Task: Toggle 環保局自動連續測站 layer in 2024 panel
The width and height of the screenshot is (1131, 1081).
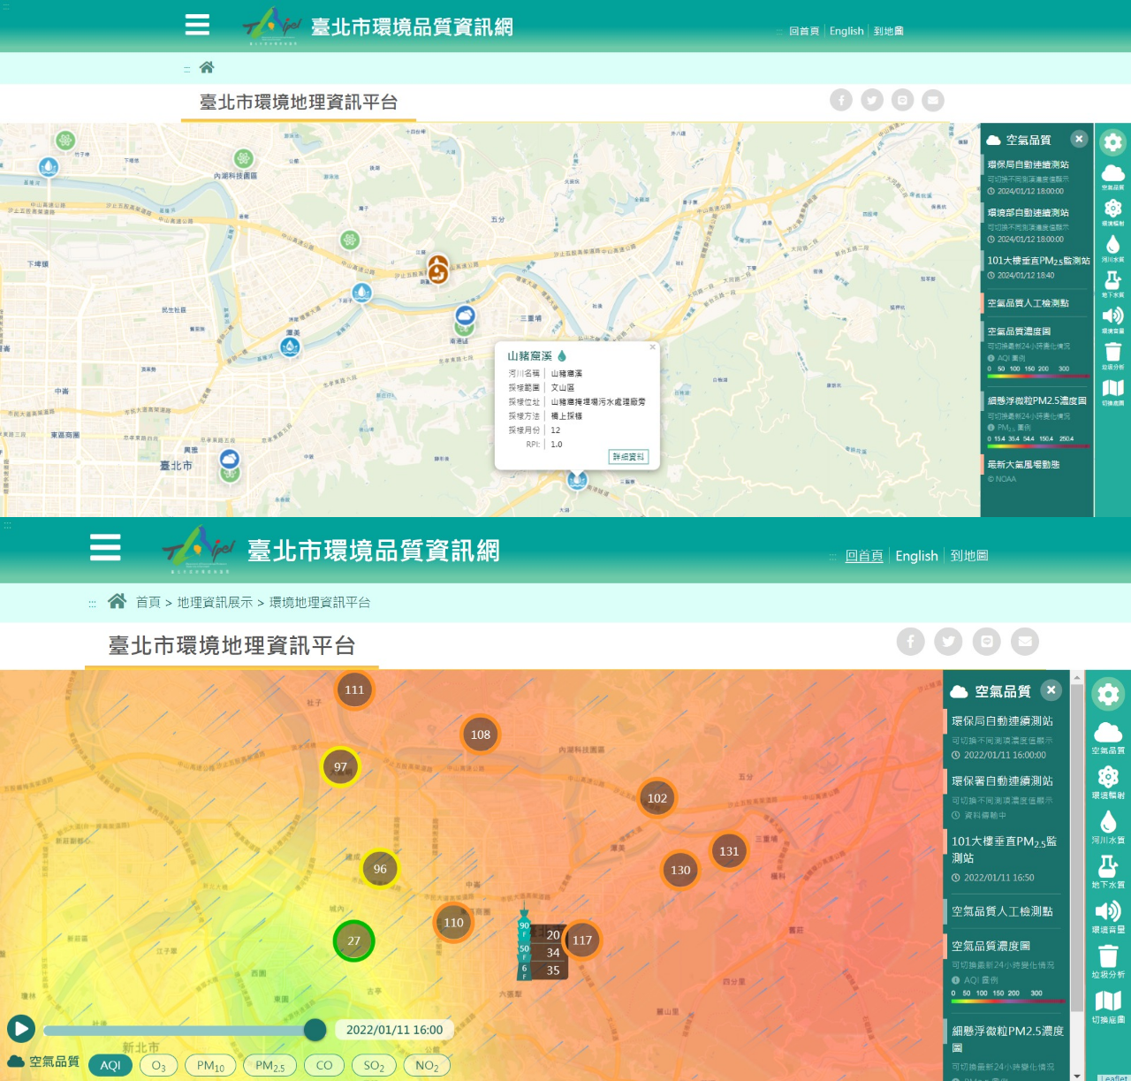Action: click(x=1028, y=164)
